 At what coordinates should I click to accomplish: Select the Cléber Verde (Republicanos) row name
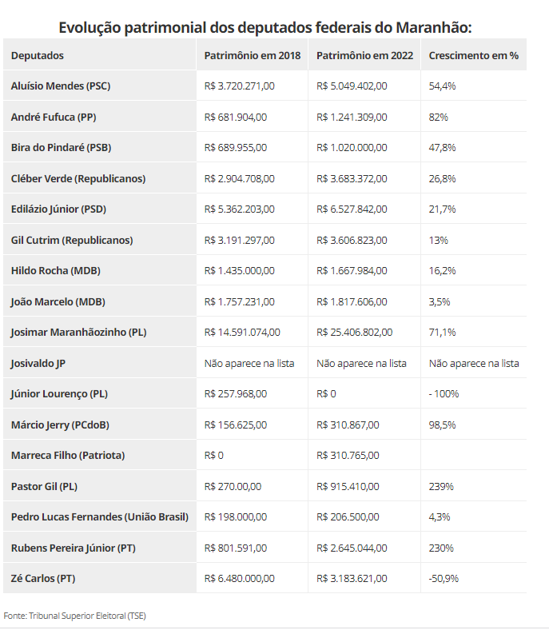78,178
